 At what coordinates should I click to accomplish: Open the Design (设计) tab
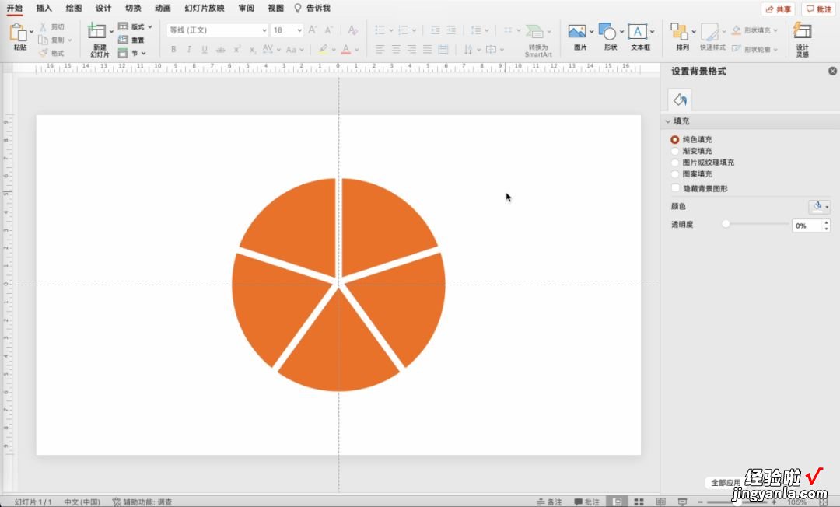click(x=103, y=8)
